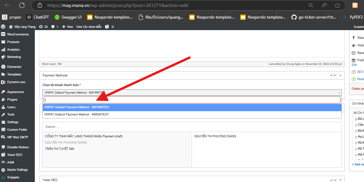Click the favorites star icon in address bar

click(x=337, y=5)
